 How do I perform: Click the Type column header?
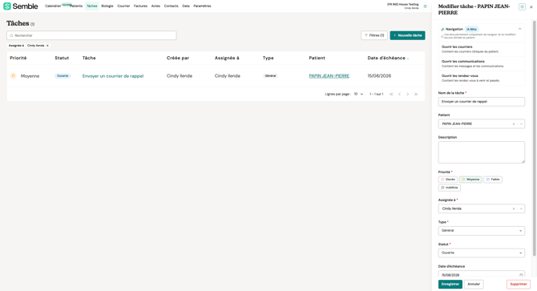(268, 58)
